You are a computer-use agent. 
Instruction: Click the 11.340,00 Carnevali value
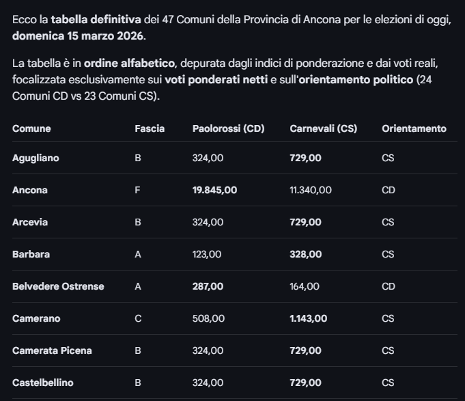(x=311, y=190)
